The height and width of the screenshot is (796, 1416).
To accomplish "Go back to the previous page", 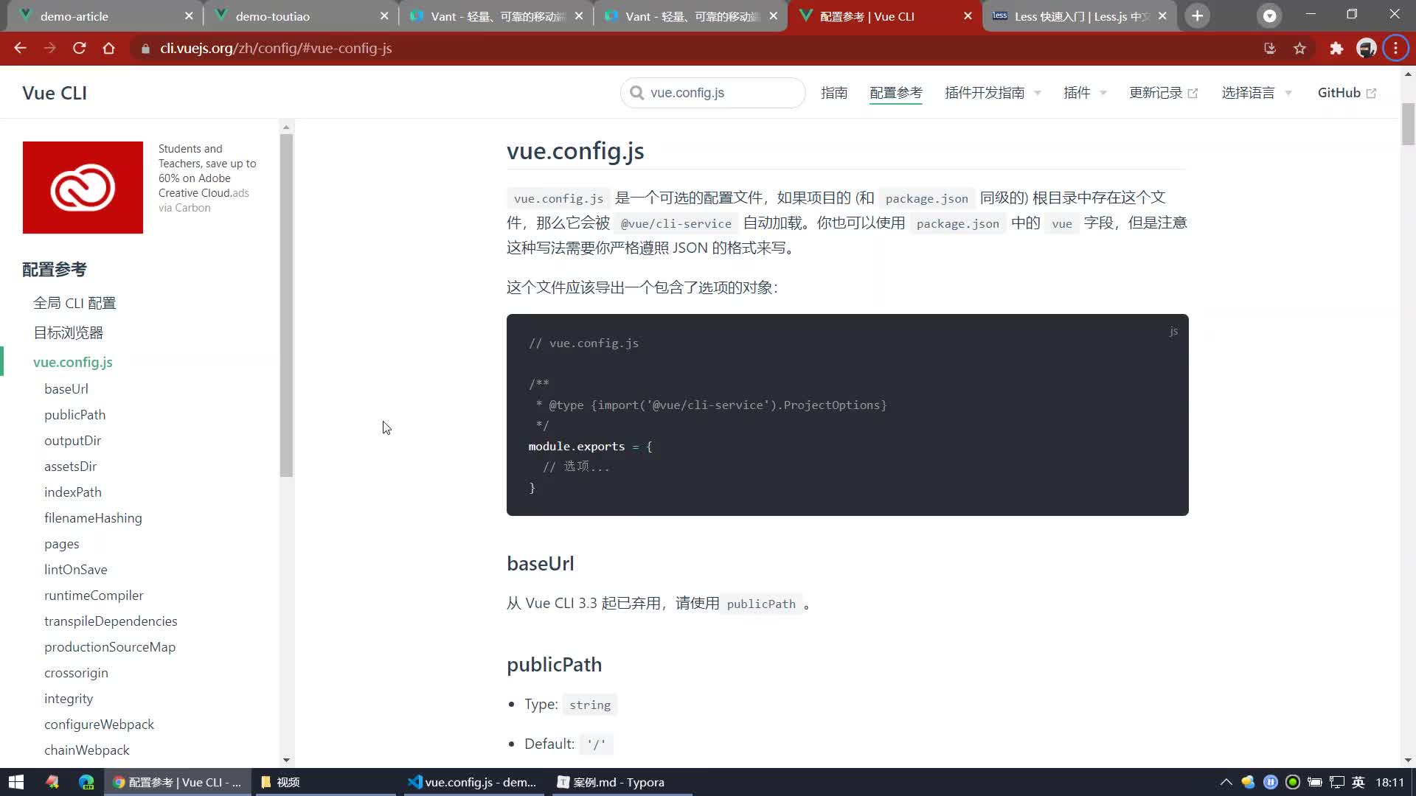I will [20, 49].
